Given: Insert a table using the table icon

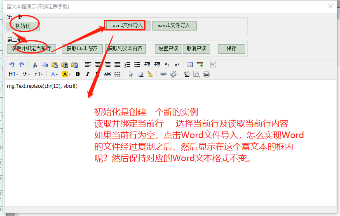Looking at the screenshot, I should pyautogui.click(x=190, y=65).
